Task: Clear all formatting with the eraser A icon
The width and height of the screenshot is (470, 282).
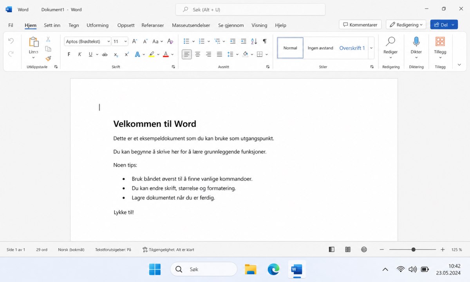Action: click(170, 41)
